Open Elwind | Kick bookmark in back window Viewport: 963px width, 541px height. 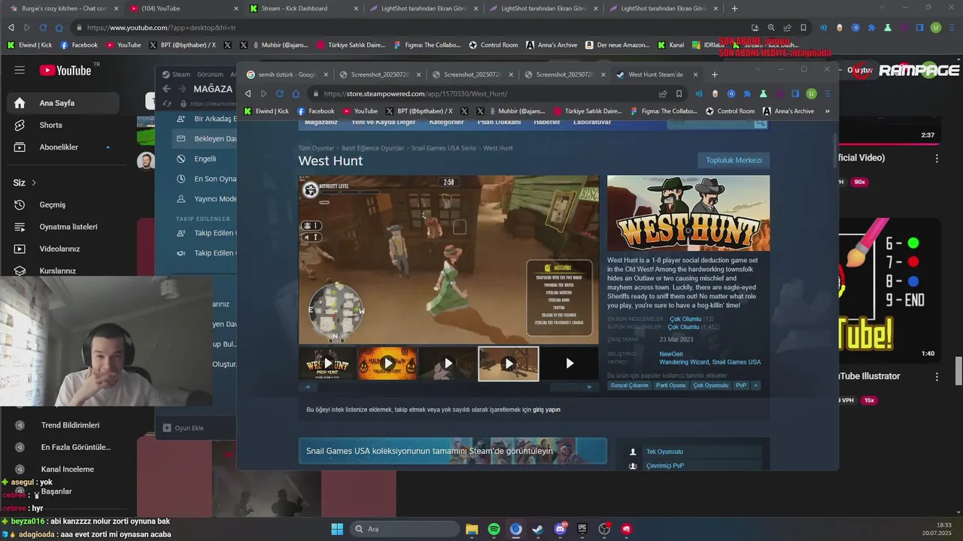[x=31, y=45]
